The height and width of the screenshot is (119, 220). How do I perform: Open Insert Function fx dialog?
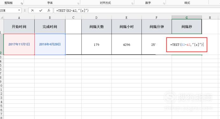pyautogui.click(x=49, y=10)
